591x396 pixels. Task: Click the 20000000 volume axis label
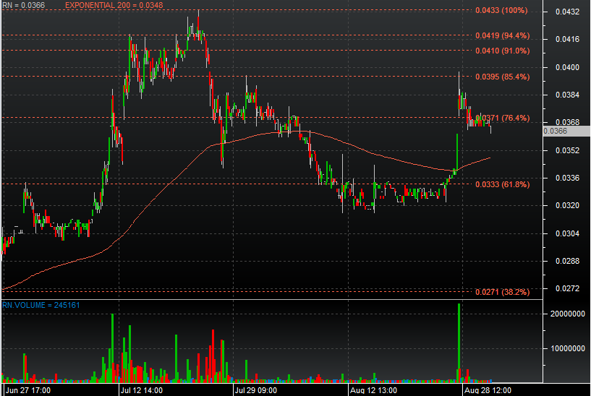pyautogui.click(x=567, y=314)
